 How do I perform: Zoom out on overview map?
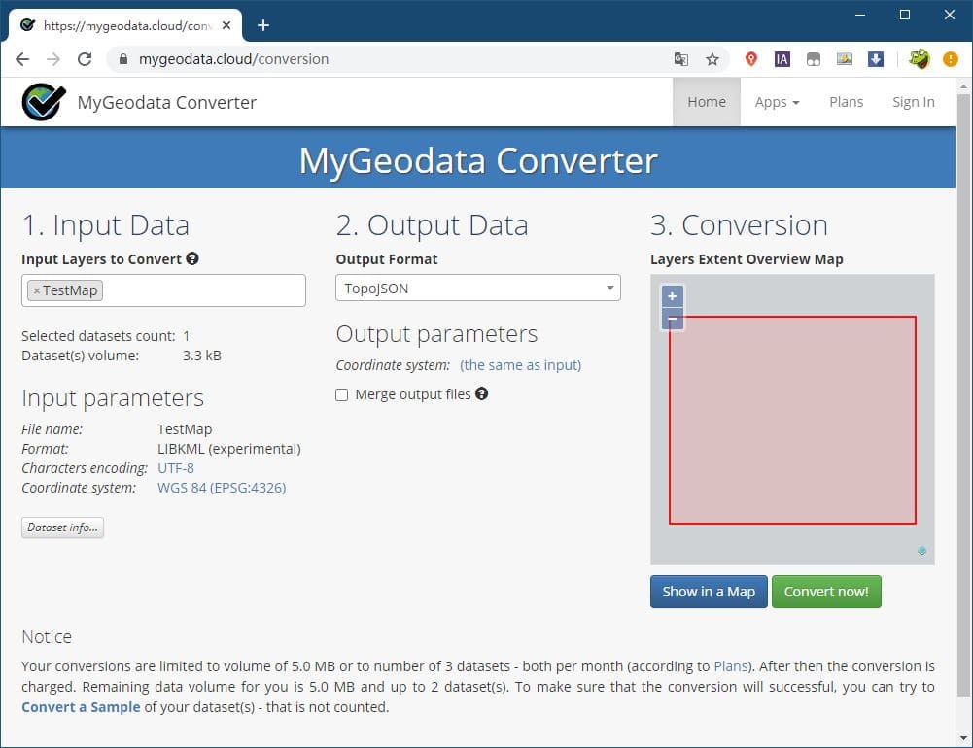click(672, 319)
